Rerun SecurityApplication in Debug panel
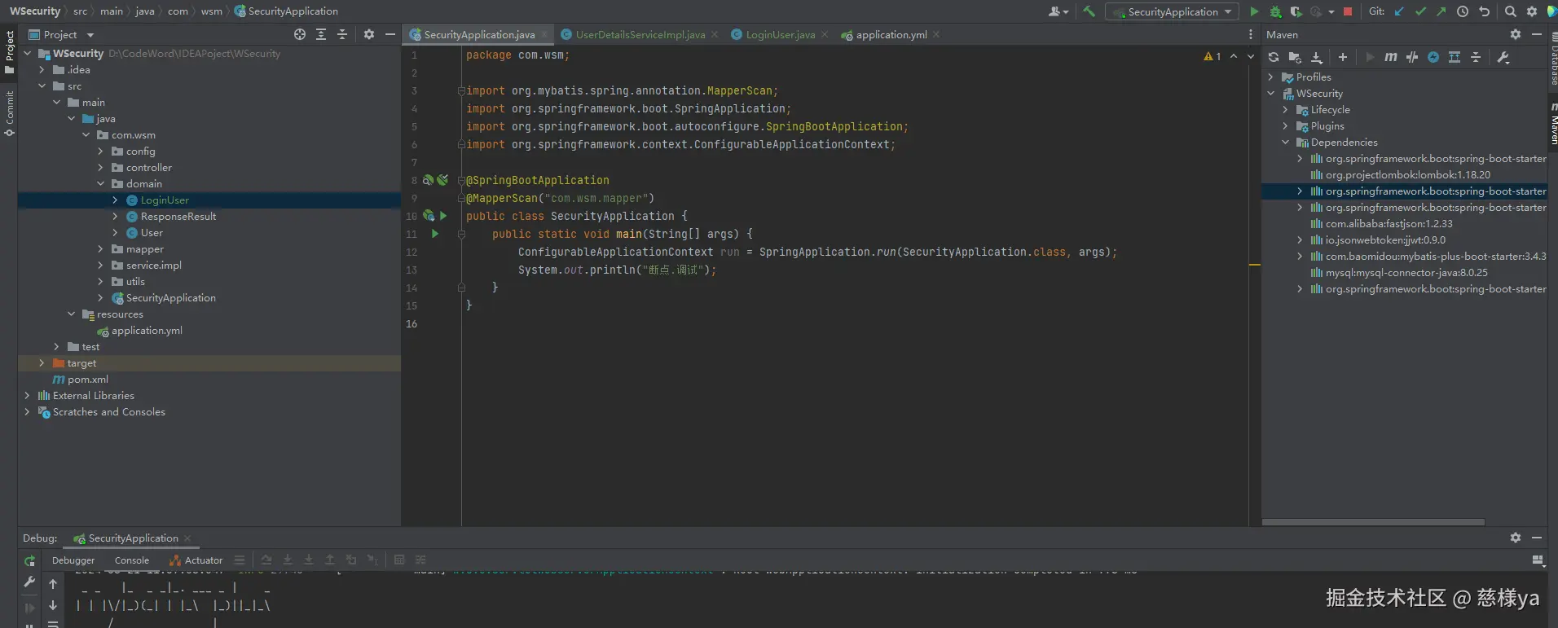Viewport: 1558px width, 628px height. pos(29,560)
